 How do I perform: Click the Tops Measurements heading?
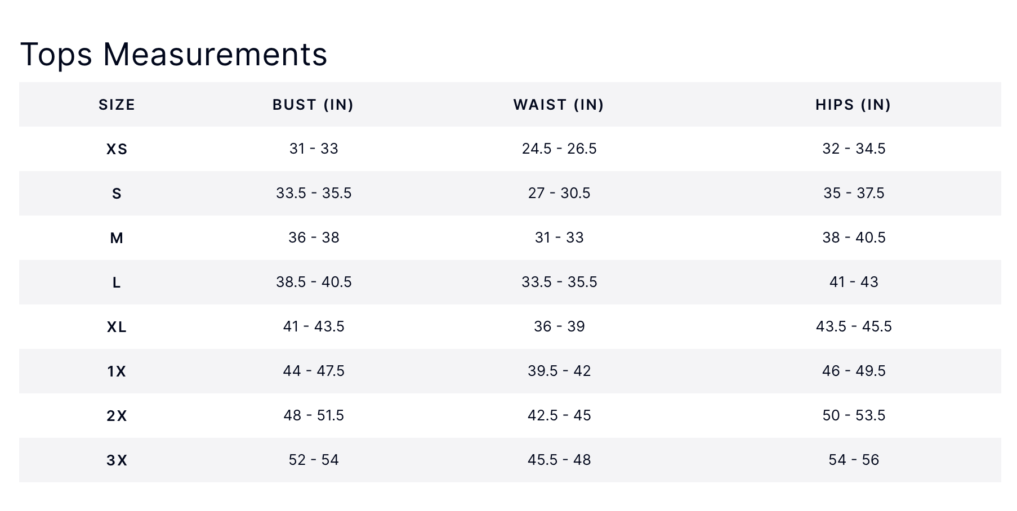tap(173, 55)
